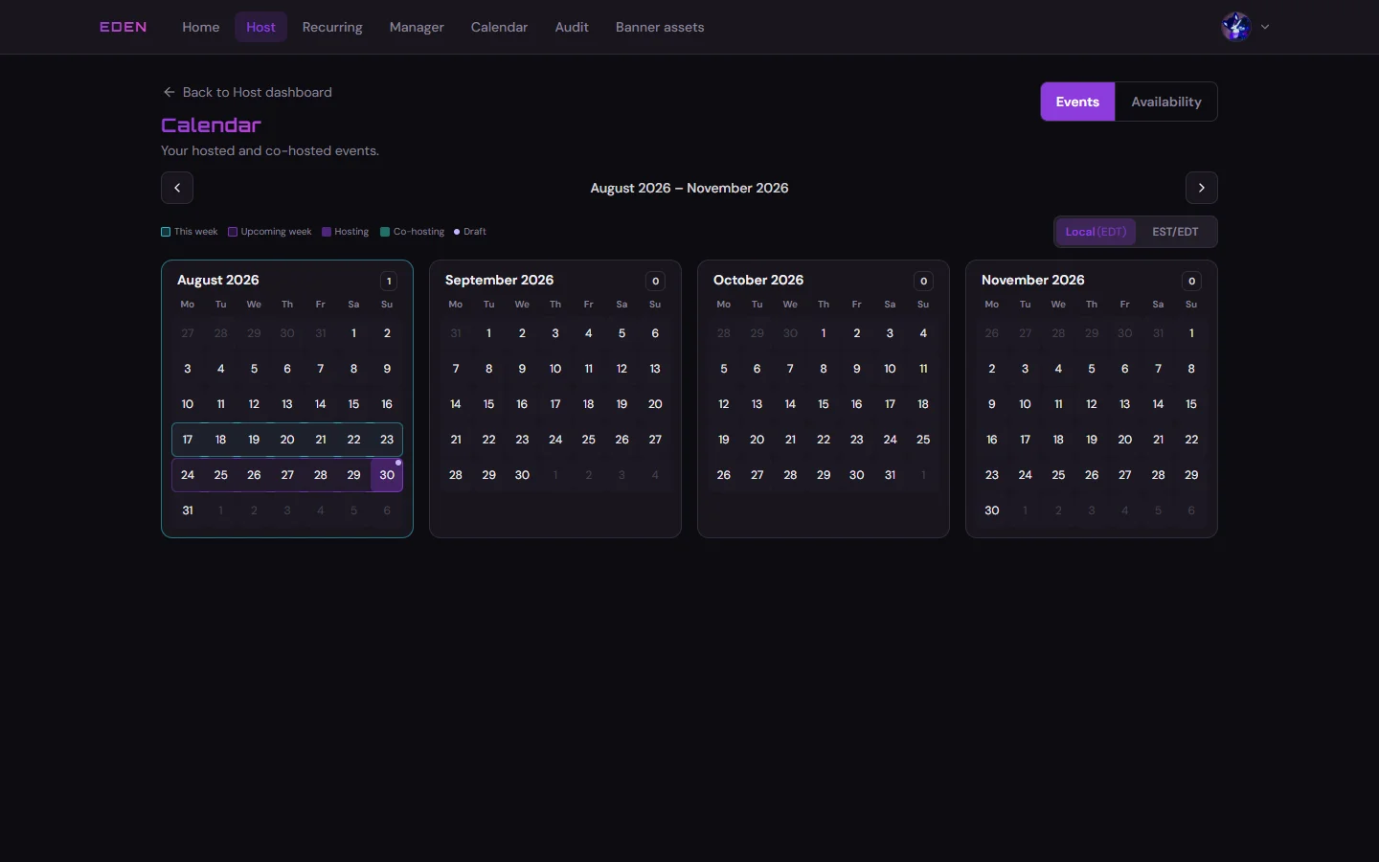Open the Calendar nav item
The image size is (1379, 862).
click(x=499, y=27)
